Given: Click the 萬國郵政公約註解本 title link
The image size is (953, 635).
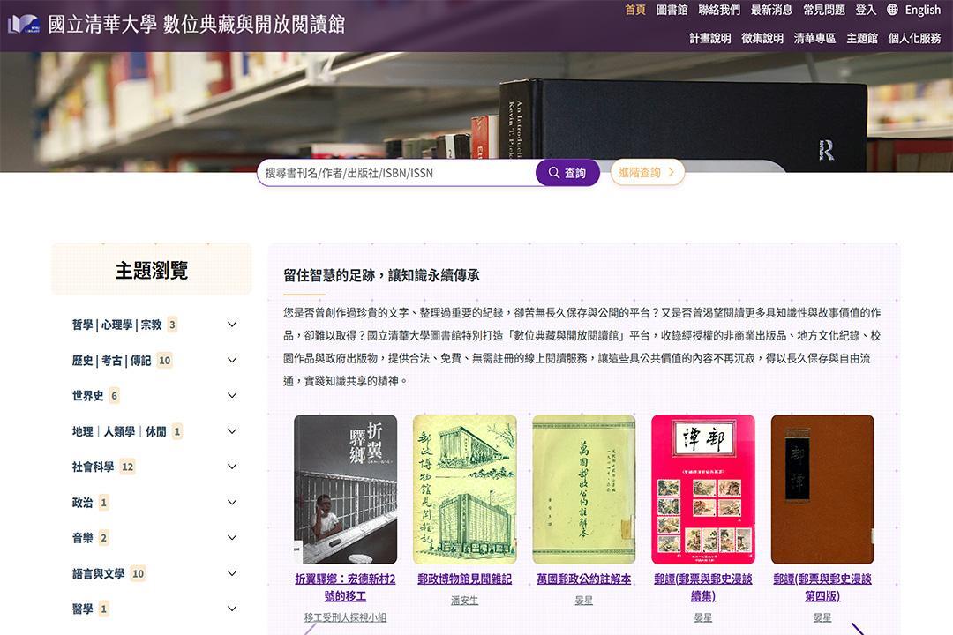Looking at the screenshot, I should [x=583, y=579].
